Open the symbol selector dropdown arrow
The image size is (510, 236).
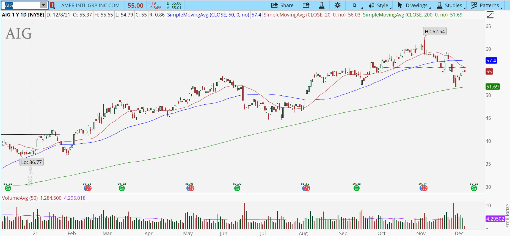(x=43, y=5)
